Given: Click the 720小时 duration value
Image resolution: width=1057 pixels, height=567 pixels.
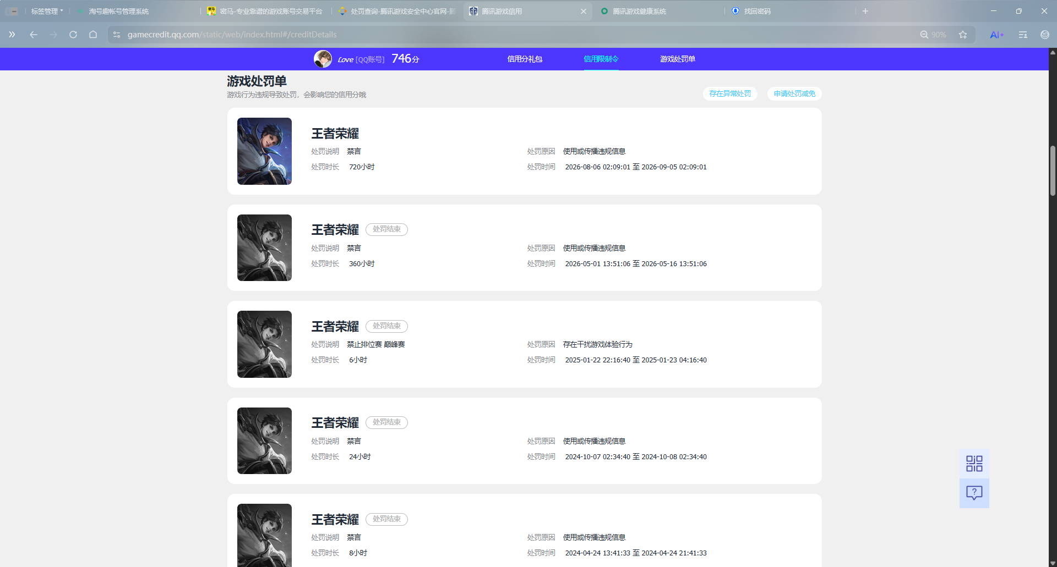Looking at the screenshot, I should coord(362,167).
